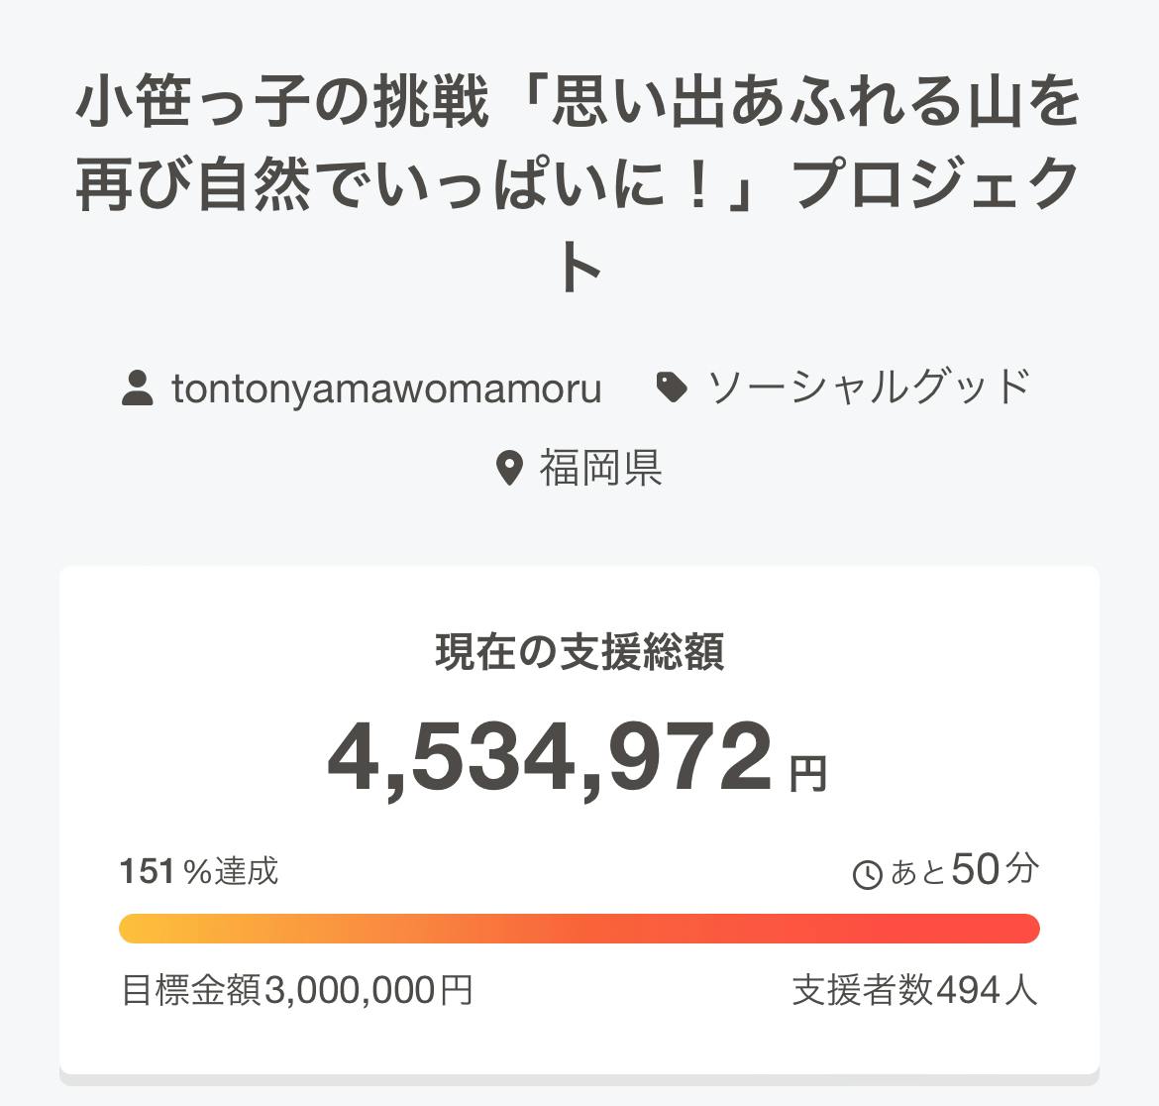
Task: Click the tag icon beside ソーシャルグッド
Action: tap(672, 387)
